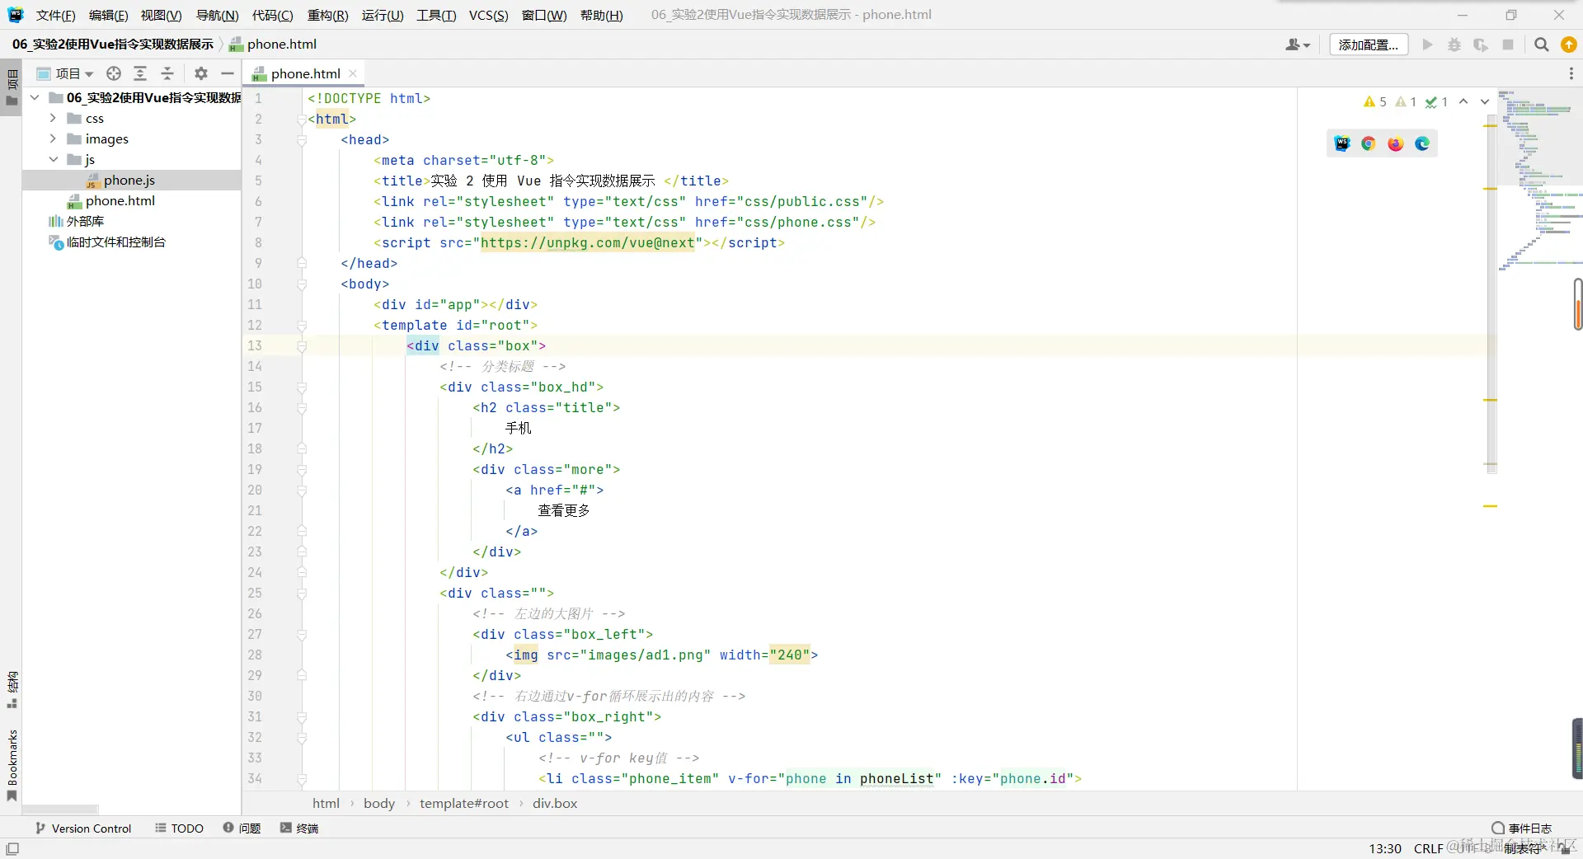The image size is (1583, 859).
Task: Click the CRLF line separator status
Action: click(x=1428, y=848)
